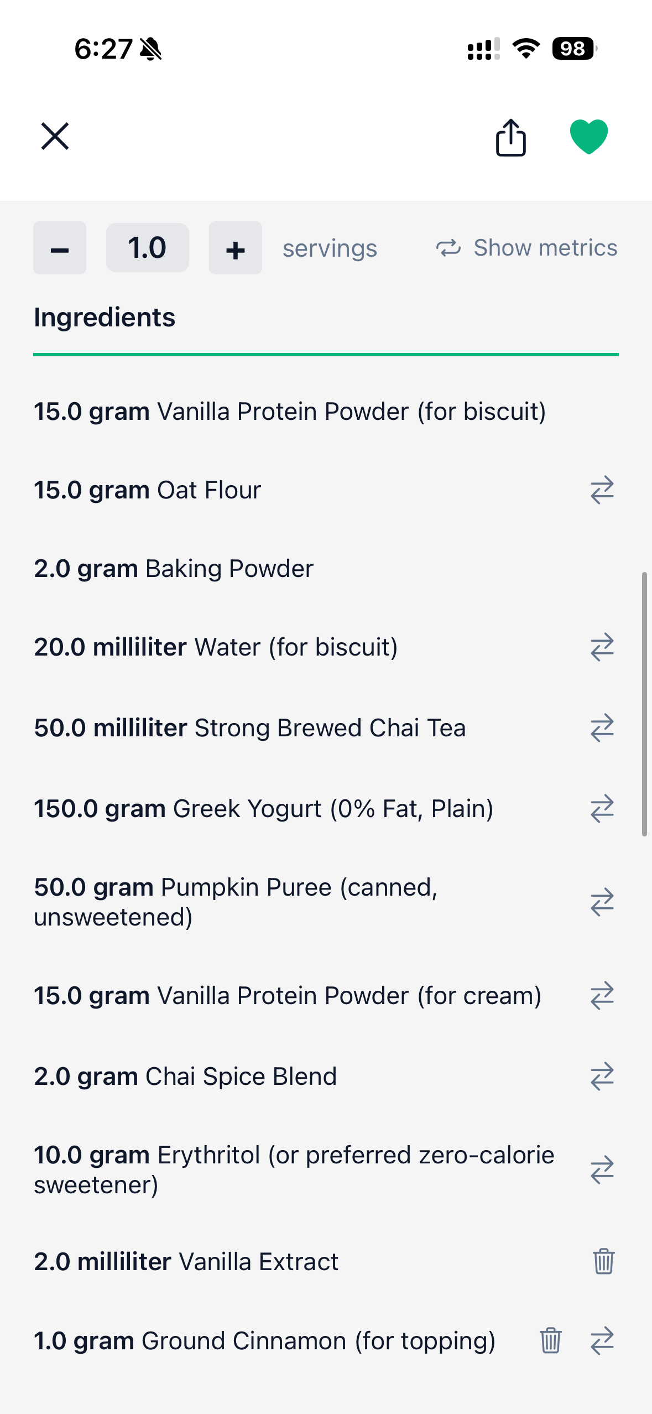
Task: Swap the Pumpkin Puree ingredient
Action: pos(602,902)
